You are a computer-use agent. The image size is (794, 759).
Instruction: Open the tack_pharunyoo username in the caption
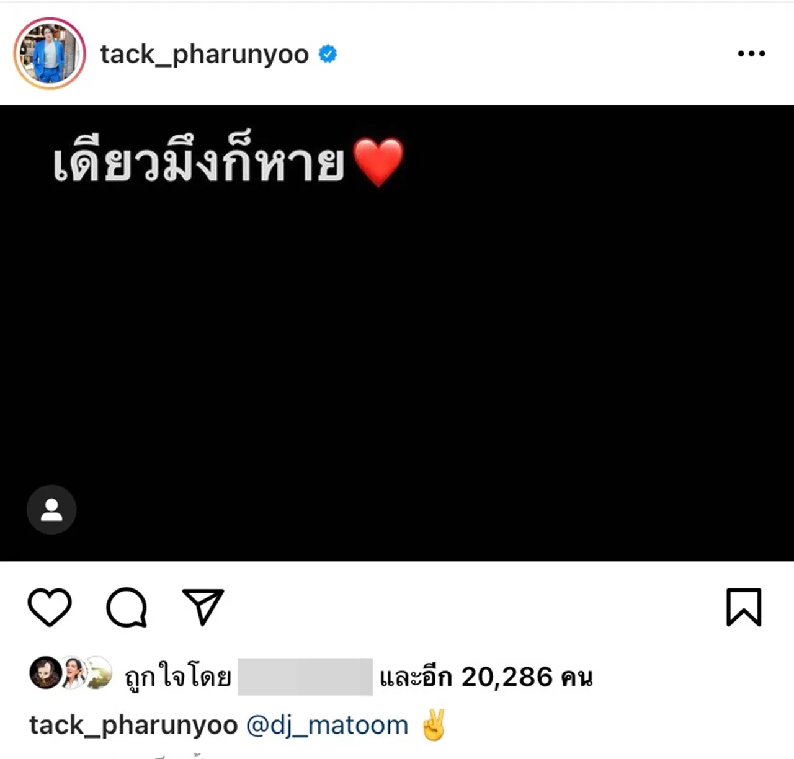click(x=133, y=726)
